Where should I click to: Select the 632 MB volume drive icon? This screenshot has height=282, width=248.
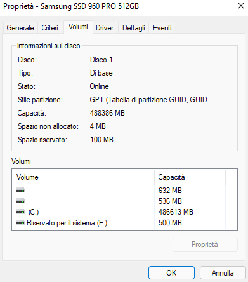(x=20, y=190)
